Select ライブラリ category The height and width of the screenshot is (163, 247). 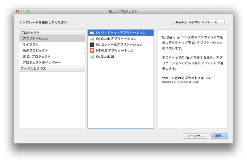click(x=52, y=44)
